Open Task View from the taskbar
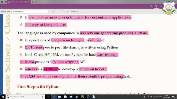Image resolution: width=177 pixels, height=99 pixels. pos(48,97)
